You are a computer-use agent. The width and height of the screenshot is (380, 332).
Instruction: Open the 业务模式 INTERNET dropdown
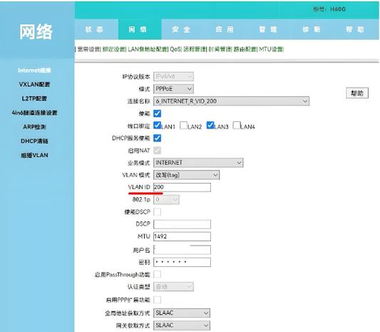(198, 163)
